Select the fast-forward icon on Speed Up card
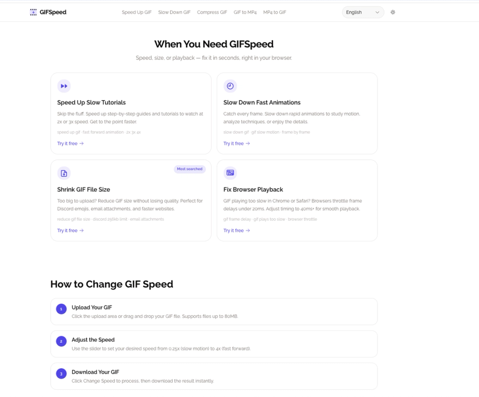The width and height of the screenshot is (479, 397). click(64, 86)
